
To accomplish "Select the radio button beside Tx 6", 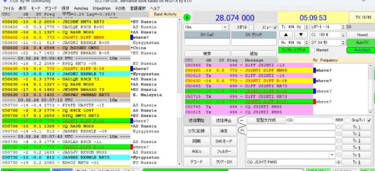I will [x=338, y=162].
